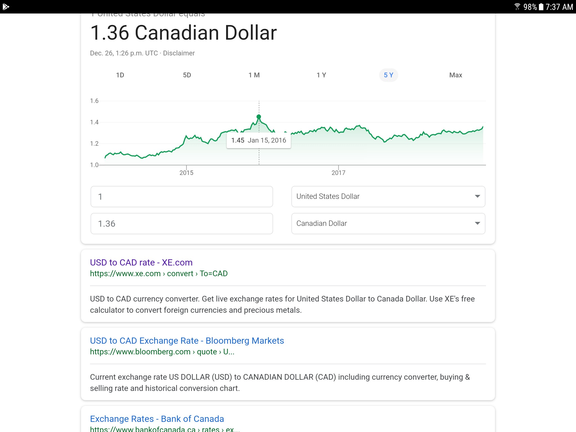Tap the Wi-Fi status icon
576x432 pixels.
tap(517, 6)
